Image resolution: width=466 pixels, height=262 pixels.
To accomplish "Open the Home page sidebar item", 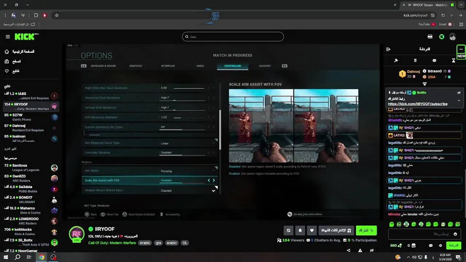I will (x=20, y=52).
